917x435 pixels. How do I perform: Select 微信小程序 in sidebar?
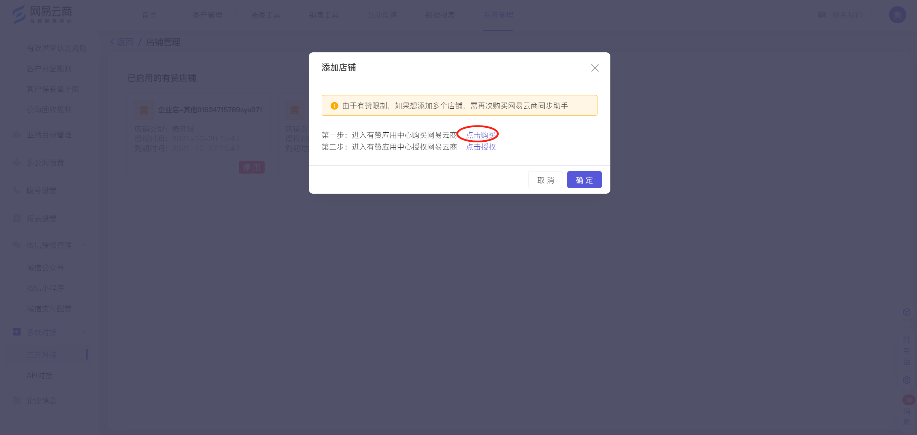[45, 288]
